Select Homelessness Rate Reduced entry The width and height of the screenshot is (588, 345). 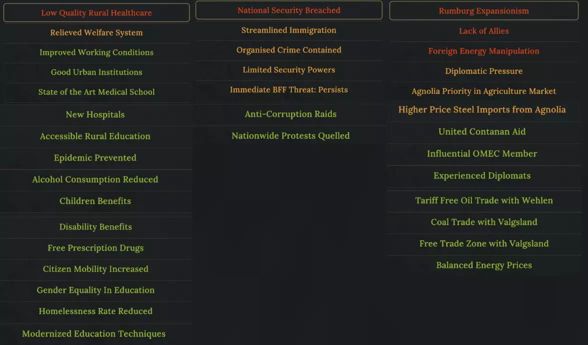(96, 311)
